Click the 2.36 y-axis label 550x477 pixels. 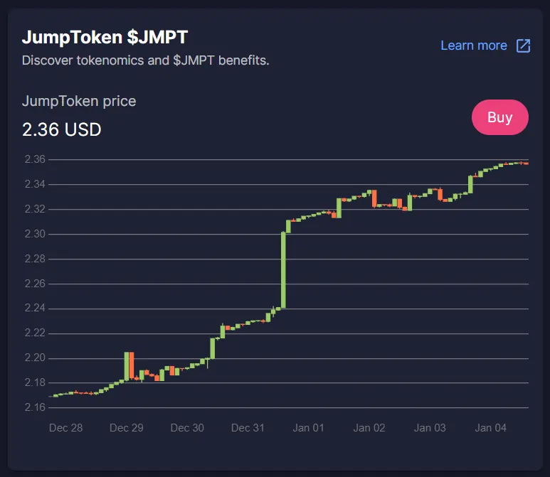point(35,159)
